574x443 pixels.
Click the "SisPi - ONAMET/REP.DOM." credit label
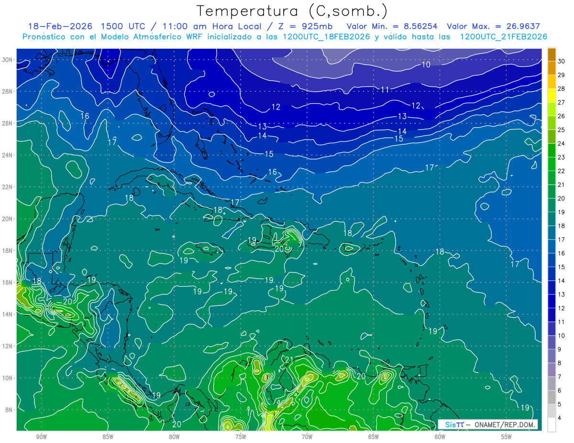pyautogui.click(x=488, y=424)
